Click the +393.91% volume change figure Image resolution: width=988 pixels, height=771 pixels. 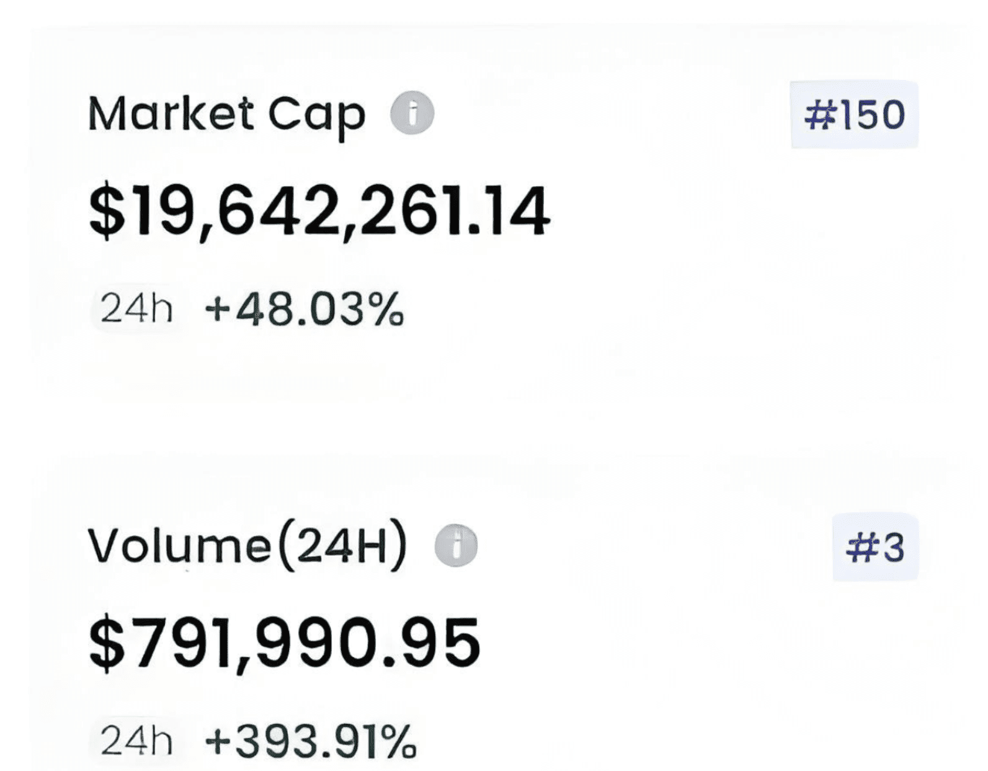point(310,741)
